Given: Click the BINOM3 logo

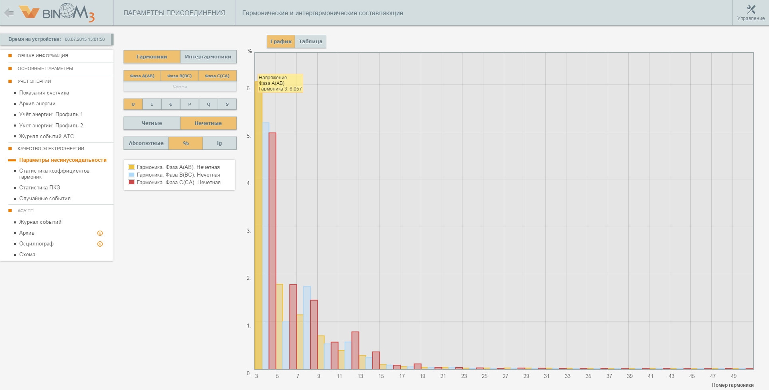Looking at the screenshot, I should click(57, 13).
